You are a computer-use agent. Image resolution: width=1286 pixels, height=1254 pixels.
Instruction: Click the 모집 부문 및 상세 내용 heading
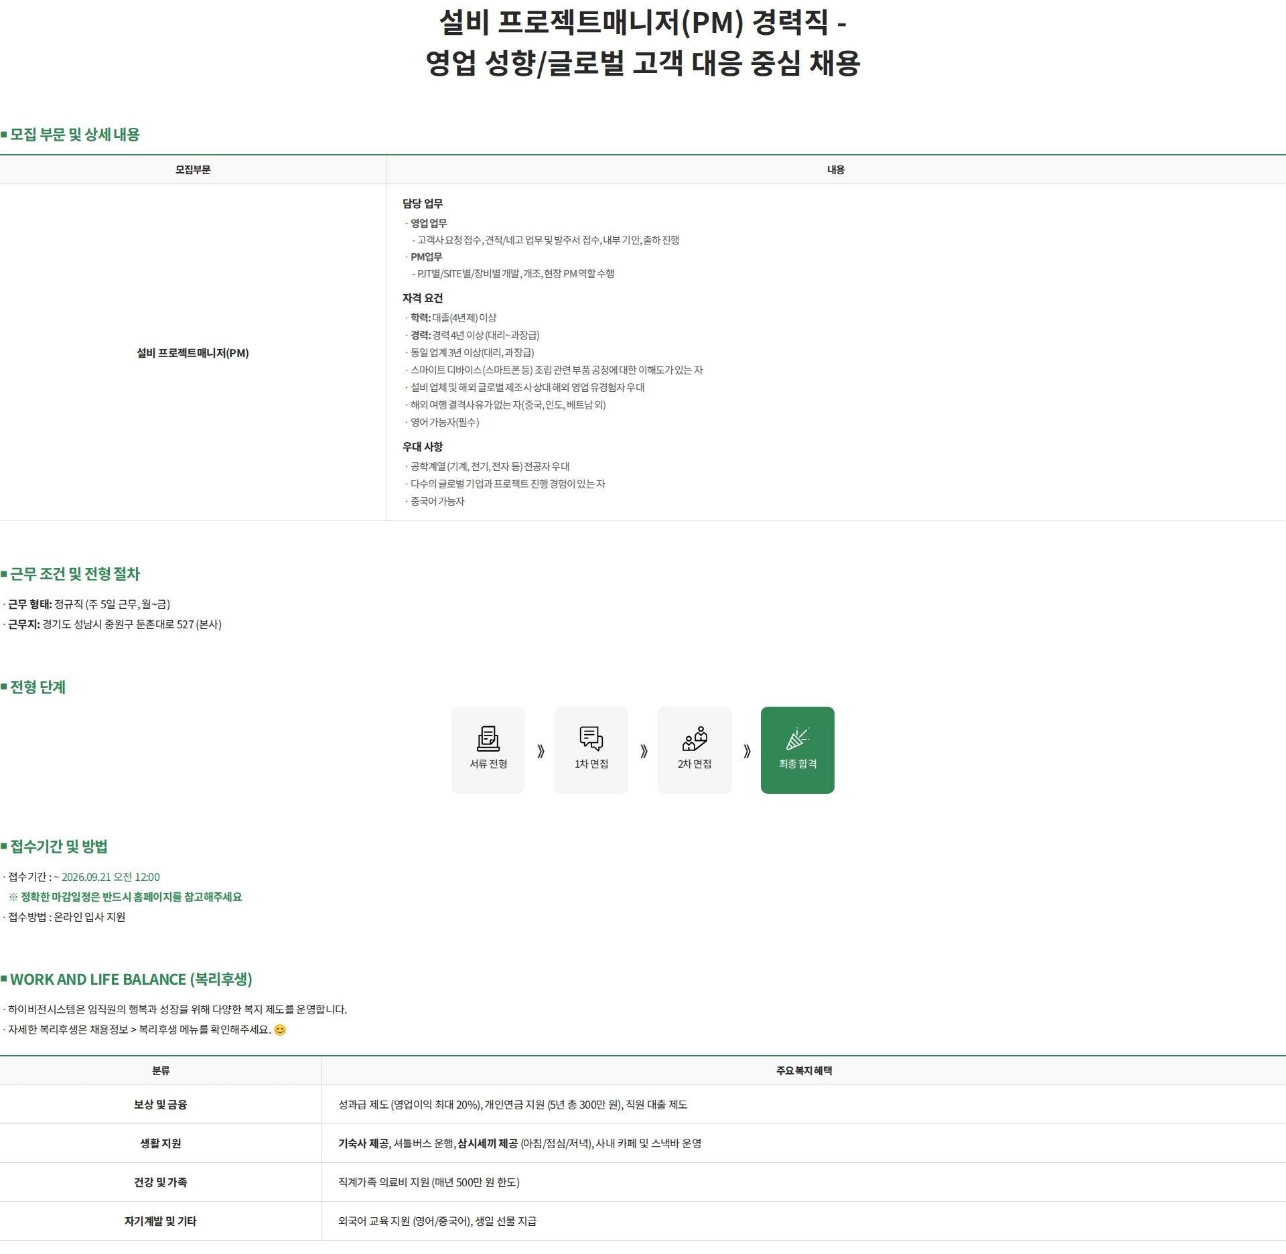74,135
